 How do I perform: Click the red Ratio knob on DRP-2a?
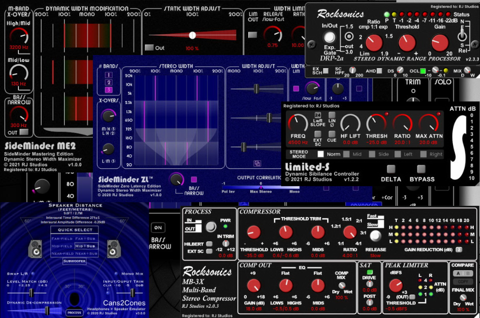pyautogui.click(x=374, y=43)
